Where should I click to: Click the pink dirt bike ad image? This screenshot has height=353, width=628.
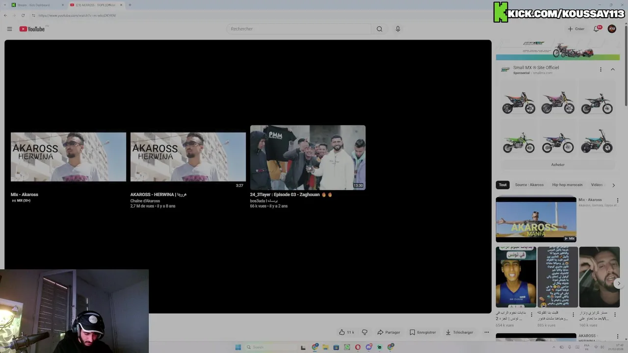pos(558,102)
